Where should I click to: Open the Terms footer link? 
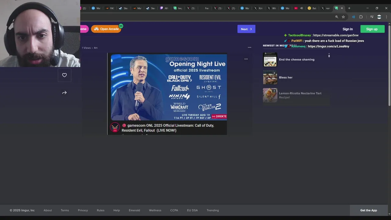point(65,210)
